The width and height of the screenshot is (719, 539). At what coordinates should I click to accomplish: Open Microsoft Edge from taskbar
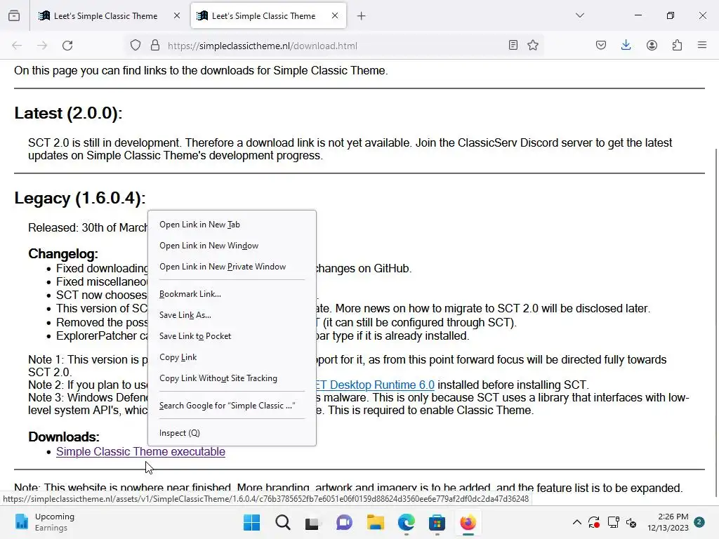click(x=407, y=522)
